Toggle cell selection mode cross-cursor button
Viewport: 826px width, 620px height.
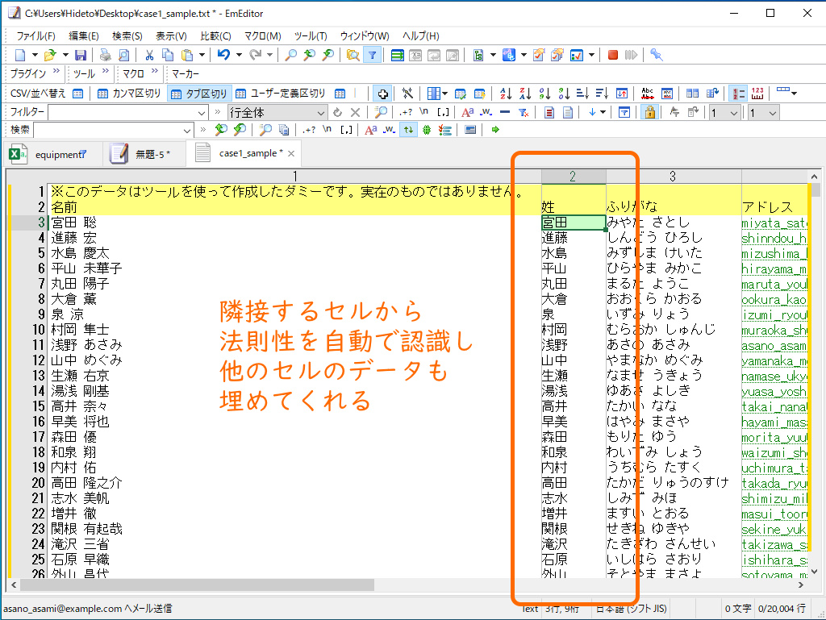(382, 94)
